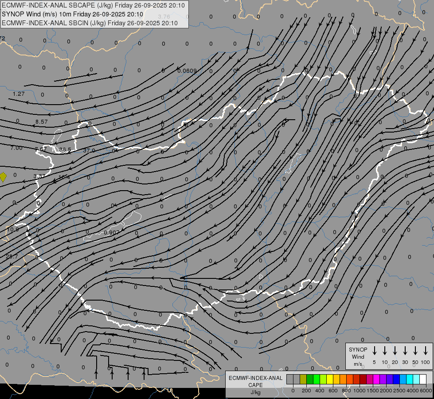Click the map value 10.9
434x399 pixels.
13,230
